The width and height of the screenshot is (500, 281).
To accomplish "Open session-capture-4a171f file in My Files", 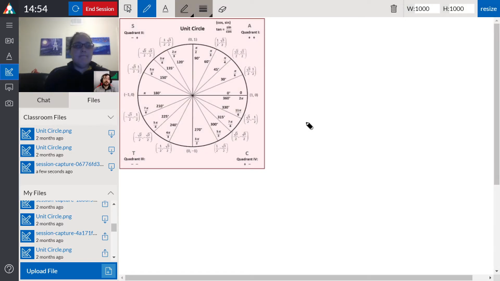I will click(66, 233).
